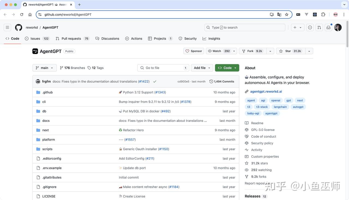
Task: Open pull requests icon in header
Action: 319,28
